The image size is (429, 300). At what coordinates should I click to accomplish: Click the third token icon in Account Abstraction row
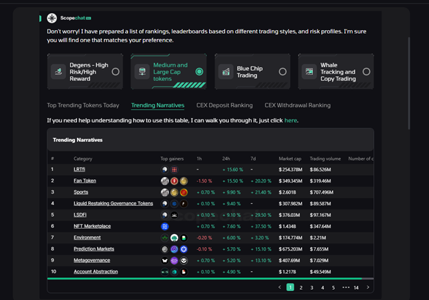coord(184,272)
